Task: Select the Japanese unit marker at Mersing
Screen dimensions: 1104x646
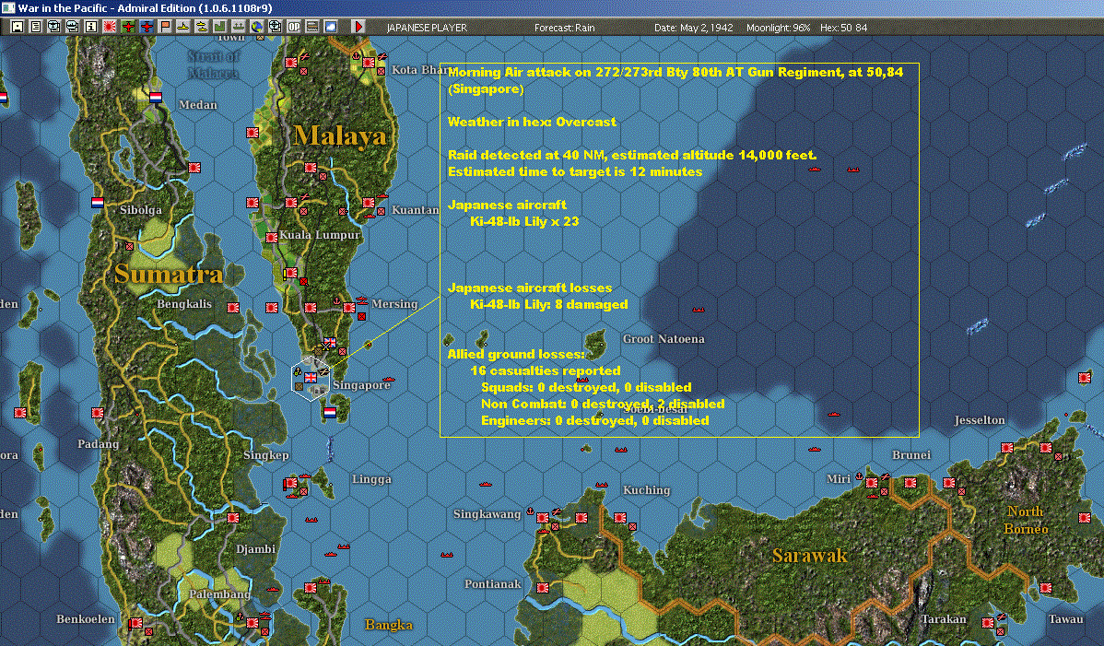Action: pos(349,308)
